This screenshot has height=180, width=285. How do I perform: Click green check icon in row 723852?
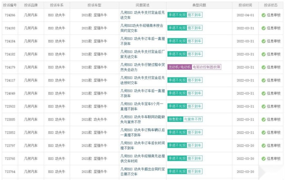(x=264, y=133)
